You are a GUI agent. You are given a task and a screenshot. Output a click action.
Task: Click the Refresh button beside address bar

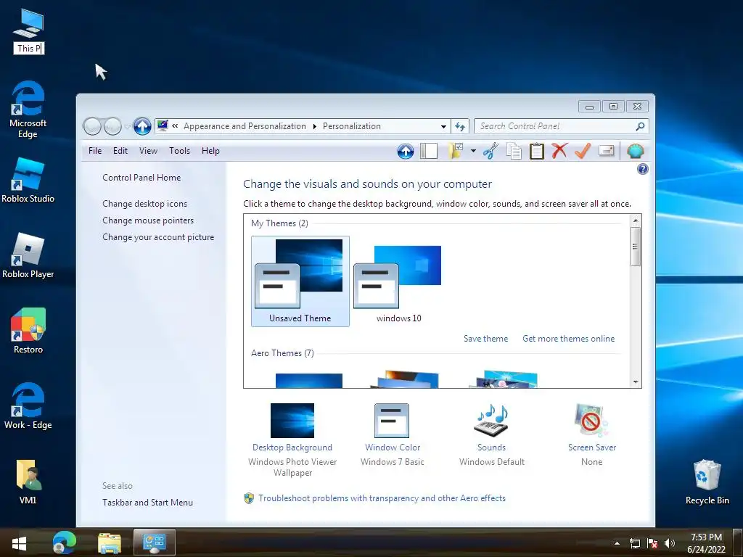coord(459,126)
